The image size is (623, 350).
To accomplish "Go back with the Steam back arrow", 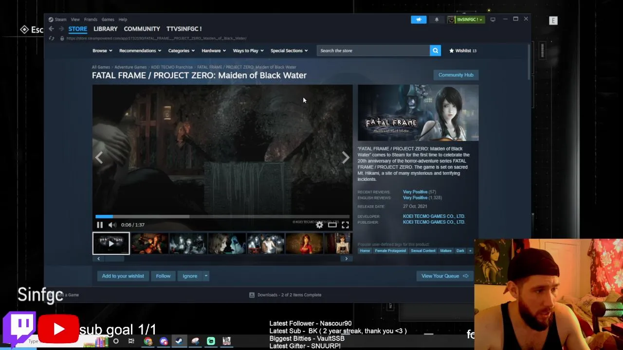I will pos(51,29).
